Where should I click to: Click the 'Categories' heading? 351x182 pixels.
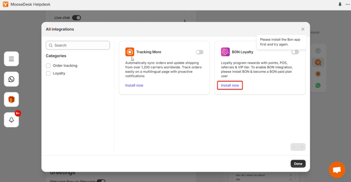point(56,56)
